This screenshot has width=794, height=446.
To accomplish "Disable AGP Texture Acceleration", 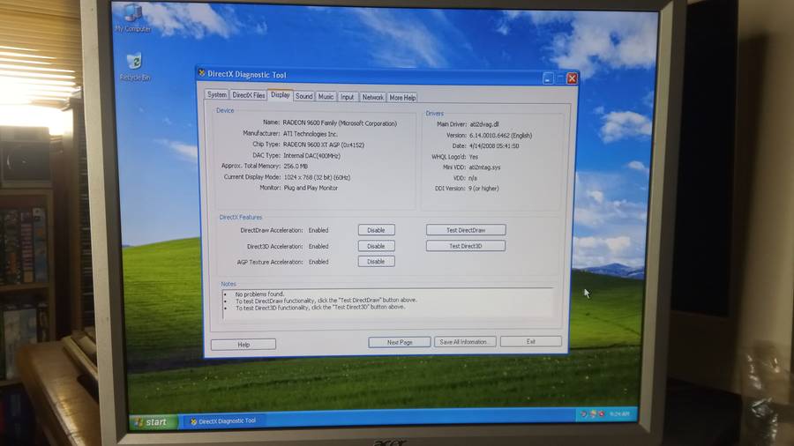I will pos(376,262).
